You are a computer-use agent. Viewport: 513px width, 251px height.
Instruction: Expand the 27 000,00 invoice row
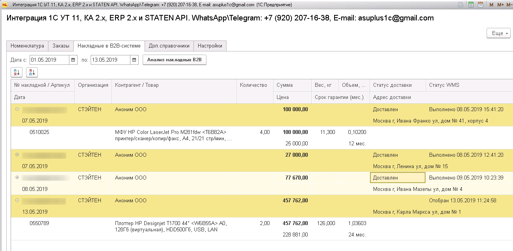coord(17,155)
